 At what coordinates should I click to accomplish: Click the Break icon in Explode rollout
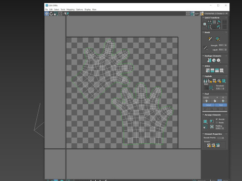coord(205,81)
